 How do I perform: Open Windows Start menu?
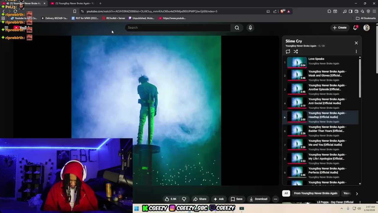(136, 209)
